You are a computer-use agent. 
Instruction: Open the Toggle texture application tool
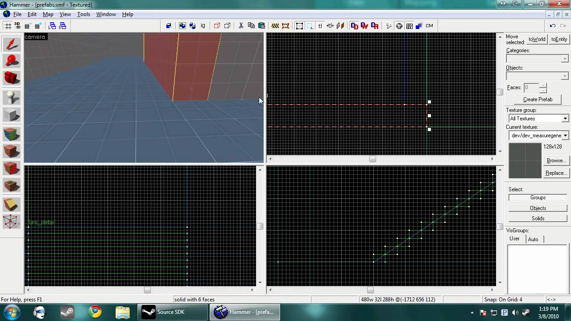pyautogui.click(x=12, y=134)
